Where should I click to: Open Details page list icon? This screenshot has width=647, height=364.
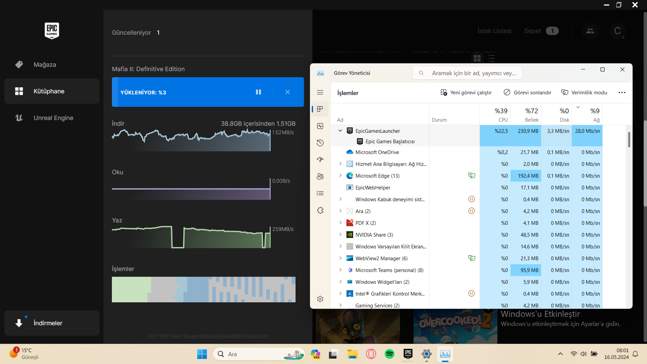[320, 193]
